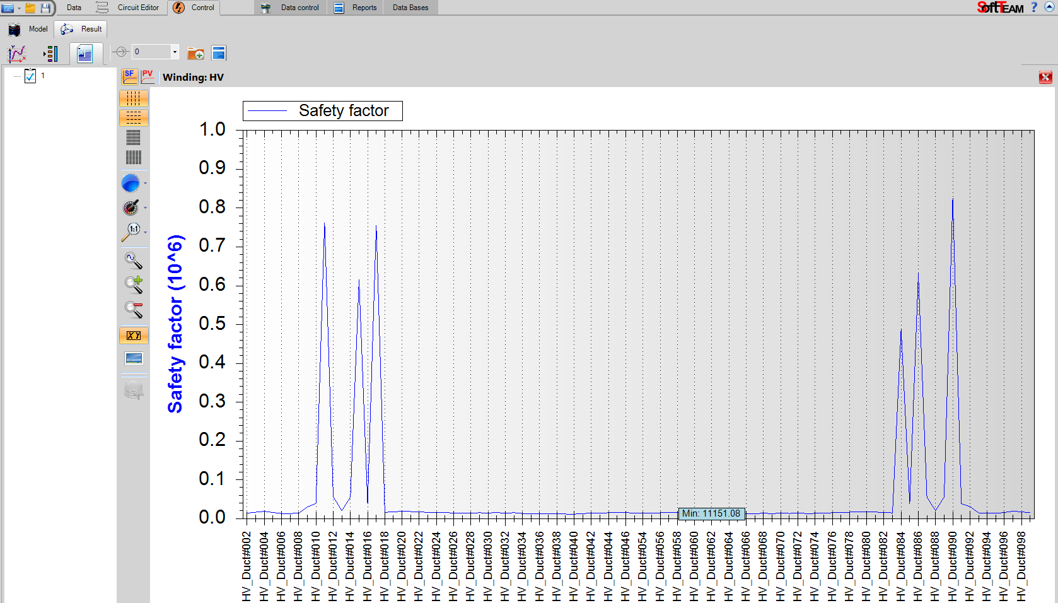Click the XY curve plot icon
The height and width of the screenshot is (603, 1058).
tap(17, 54)
